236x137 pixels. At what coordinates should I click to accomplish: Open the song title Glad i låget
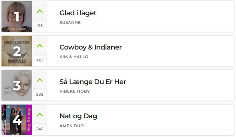coord(78,13)
